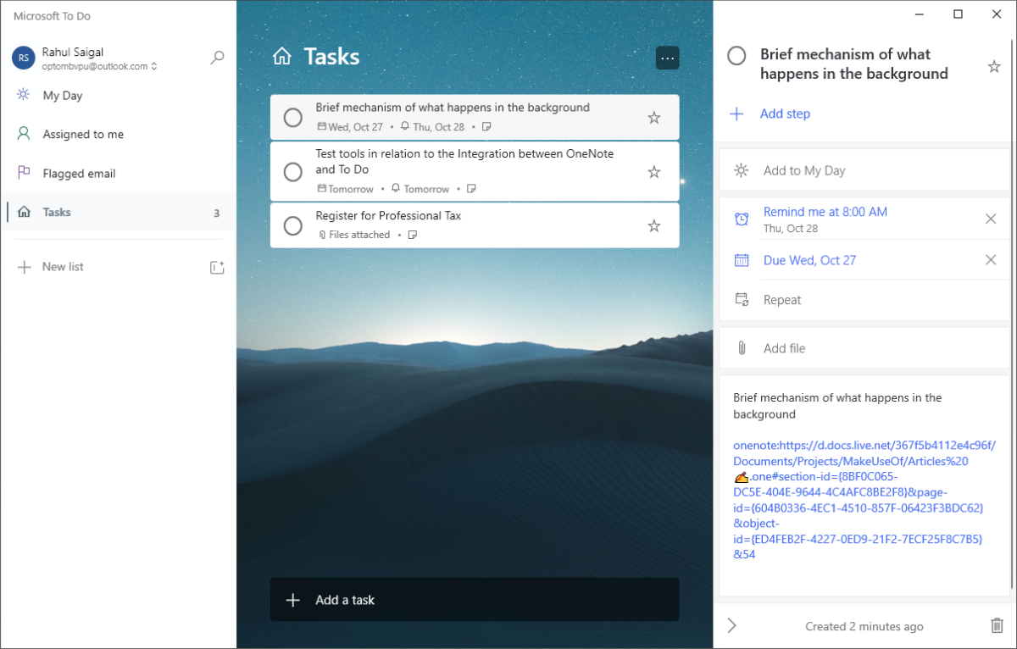Complete the Register for Professional Tax circle
This screenshot has height=649, width=1017.
point(292,225)
